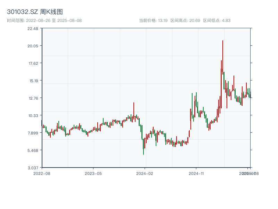Select the 2023-05 date axis label
The height and width of the screenshot is (209, 278).
pyautogui.click(x=93, y=173)
